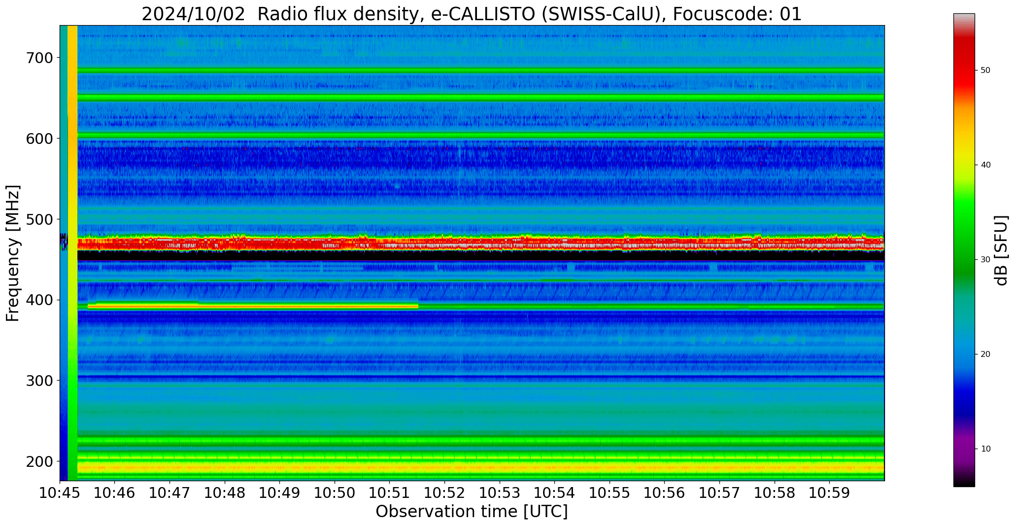Viewport: 1016px width, 526px height.
Task: Click the green horizontal line near 650 MHz
Action: coord(480,98)
